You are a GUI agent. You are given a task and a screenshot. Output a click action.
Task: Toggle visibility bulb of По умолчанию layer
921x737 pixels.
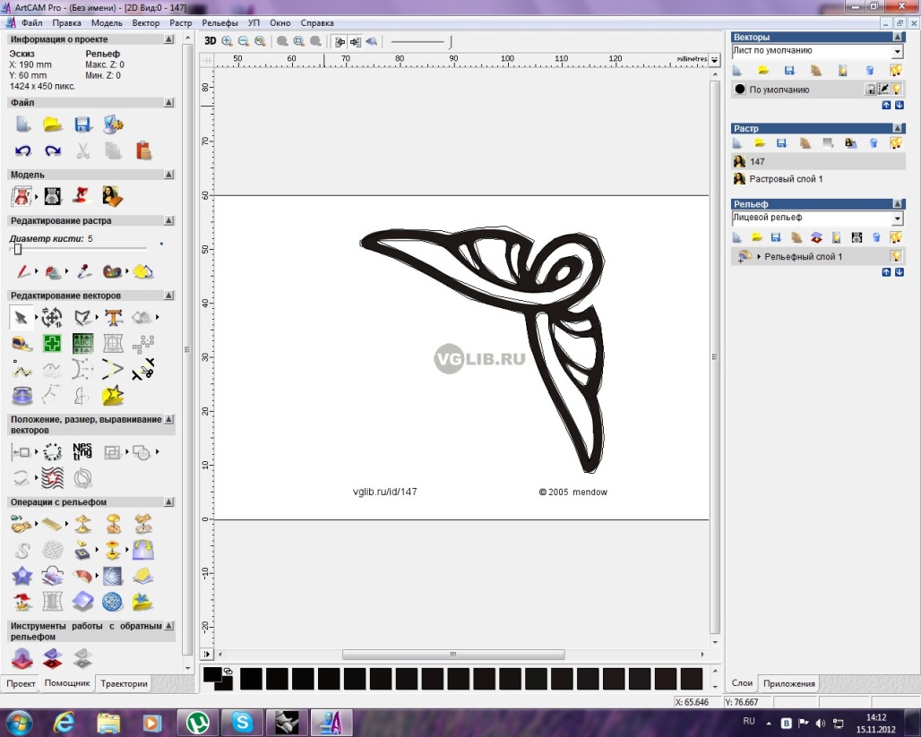[897, 90]
